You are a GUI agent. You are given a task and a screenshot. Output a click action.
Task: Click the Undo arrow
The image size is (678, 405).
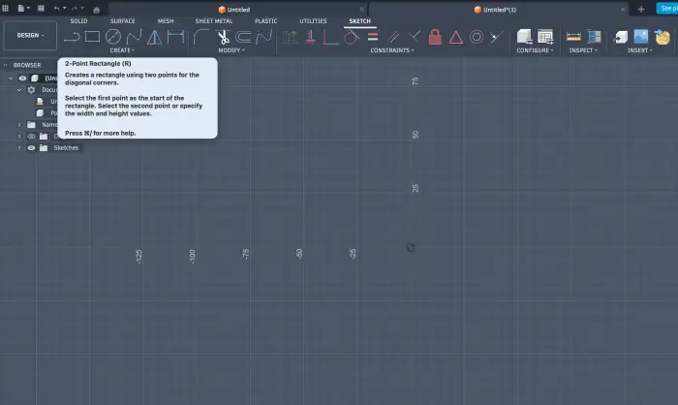(56, 8)
